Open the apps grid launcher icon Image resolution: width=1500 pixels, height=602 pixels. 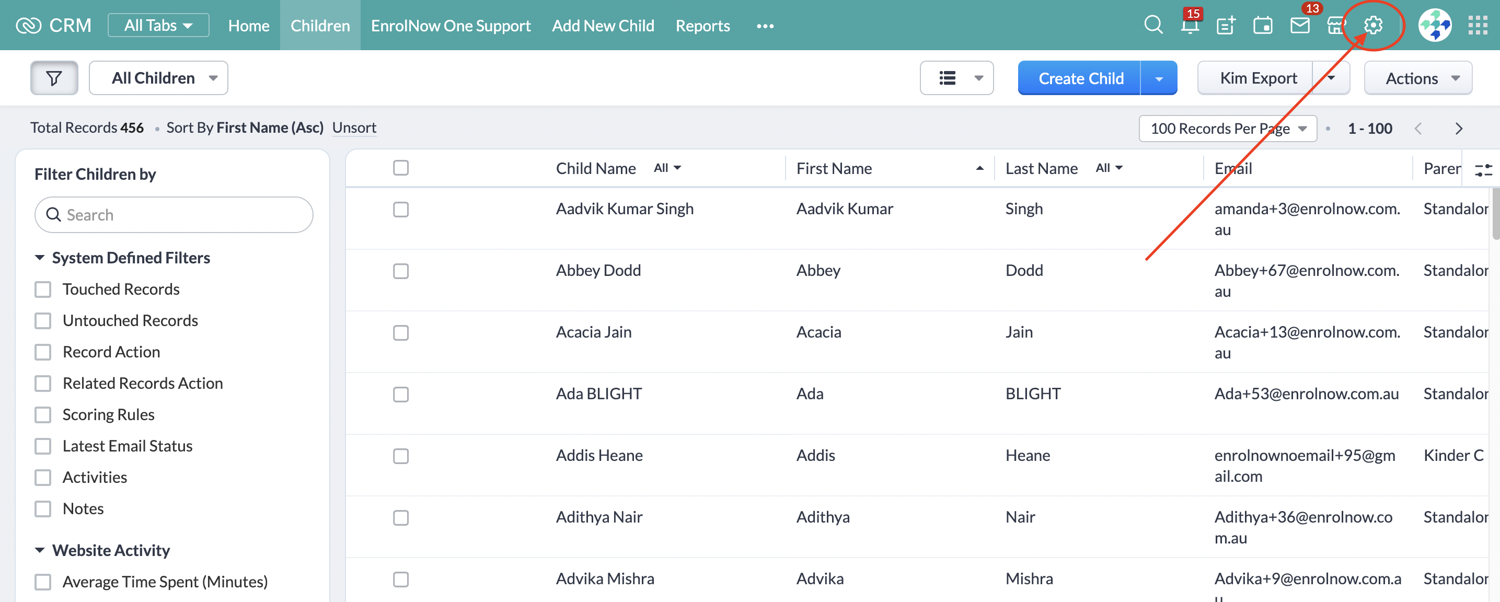[x=1478, y=26]
